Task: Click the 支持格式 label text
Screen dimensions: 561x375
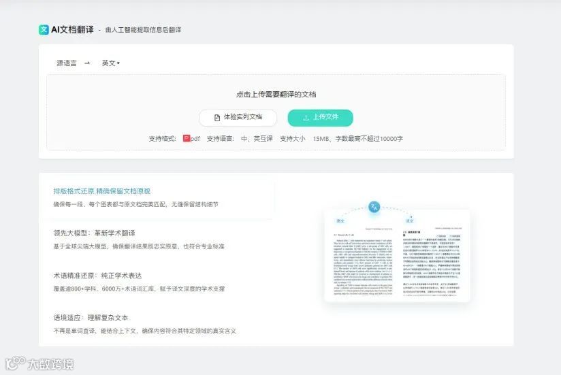Action: point(162,139)
